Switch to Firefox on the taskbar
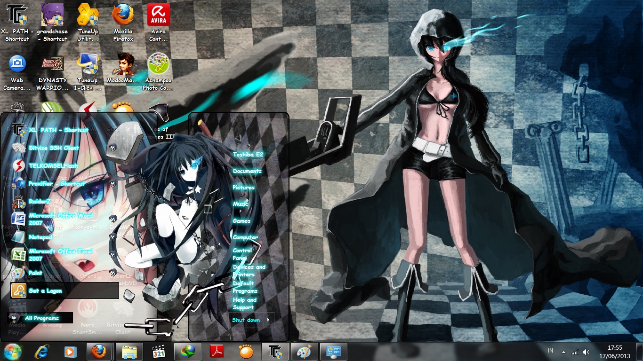 (x=99, y=351)
